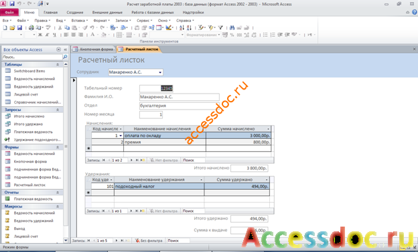Open Код начисле column filter arrow
The image size is (418, 252).
(x=121, y=129)
